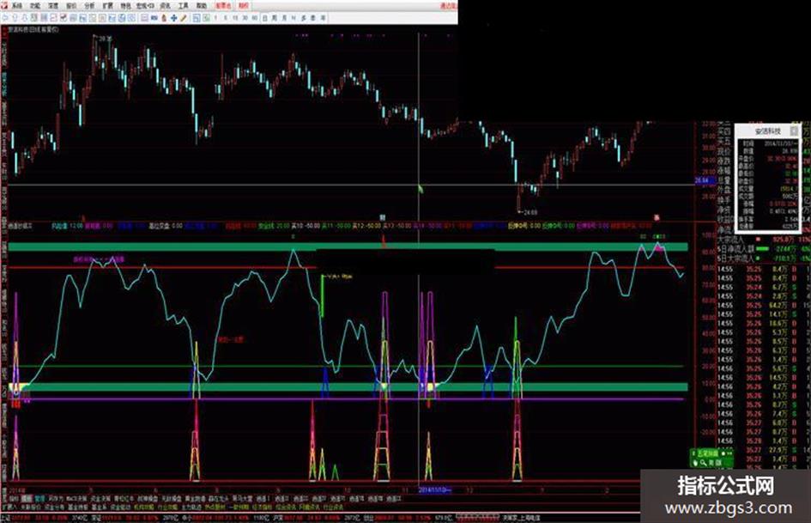Select the 月 monthly period button
Screen dimensions: 811x523
click(284, 18)
